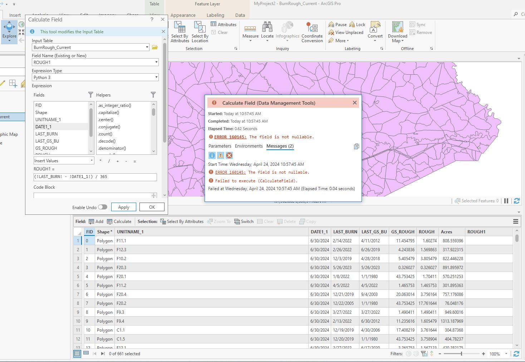Filter the Fields list with funnel icon

click(90, 95)
